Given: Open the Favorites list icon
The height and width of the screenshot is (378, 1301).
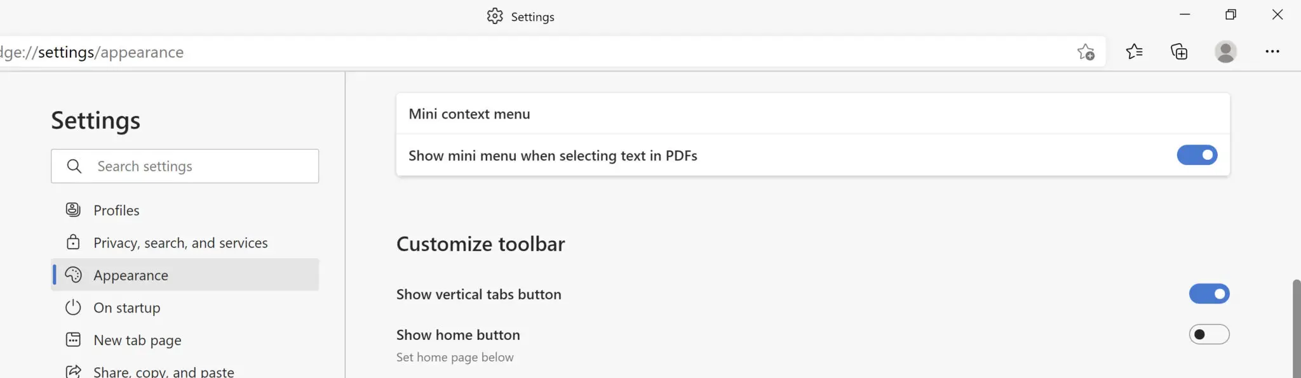Looking at the screenshot, I should [1134, 51].
